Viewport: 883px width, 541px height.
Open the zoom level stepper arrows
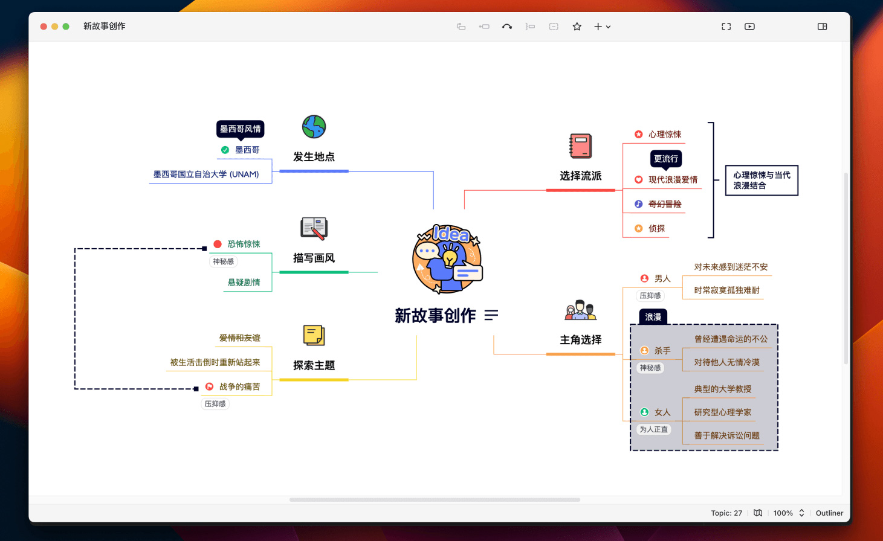[x=802, y=513]
